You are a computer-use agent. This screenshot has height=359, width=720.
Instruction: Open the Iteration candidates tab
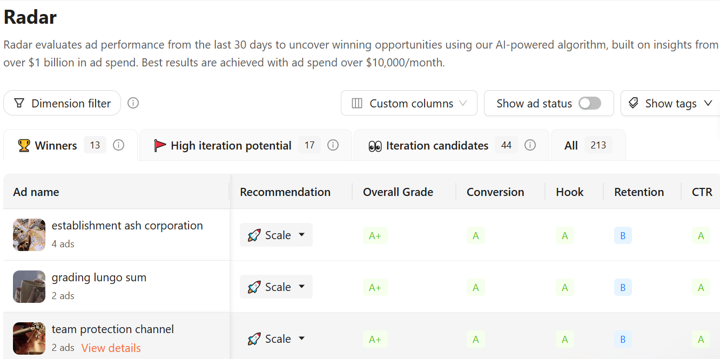451,145
